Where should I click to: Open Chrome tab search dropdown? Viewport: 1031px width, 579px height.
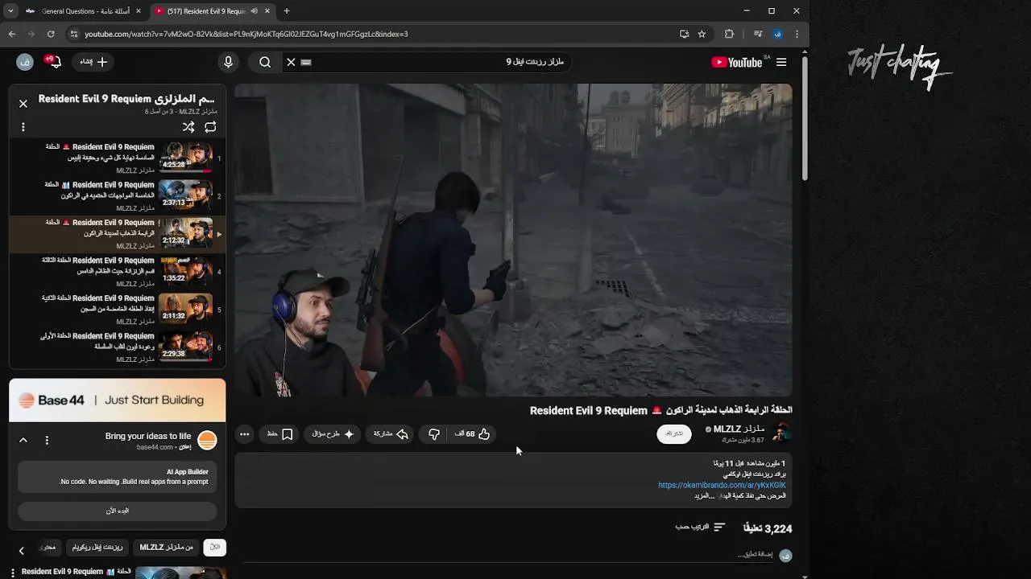click(x=10, y=11)
